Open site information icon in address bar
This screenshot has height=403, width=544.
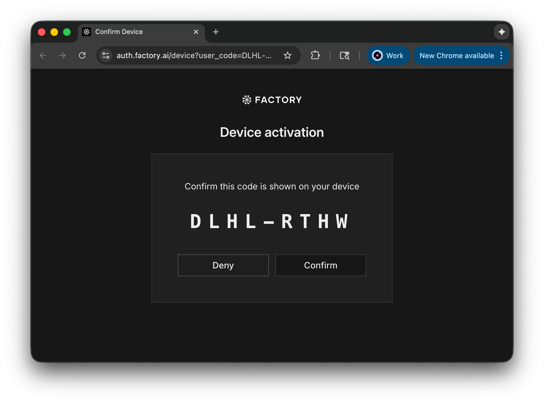click(106, 56)
